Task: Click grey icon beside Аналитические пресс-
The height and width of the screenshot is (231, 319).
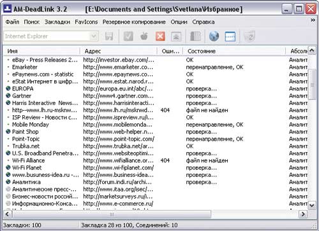Action: tap(8, 189)
